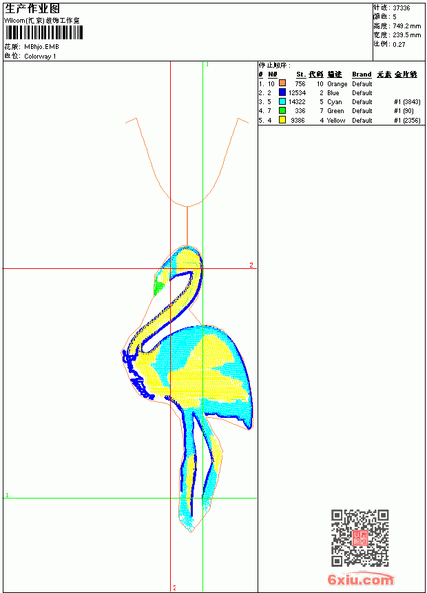The height and width of the screenshot is (593, 427).
Task: Click the stitch count value 37336
Action: 402,8
